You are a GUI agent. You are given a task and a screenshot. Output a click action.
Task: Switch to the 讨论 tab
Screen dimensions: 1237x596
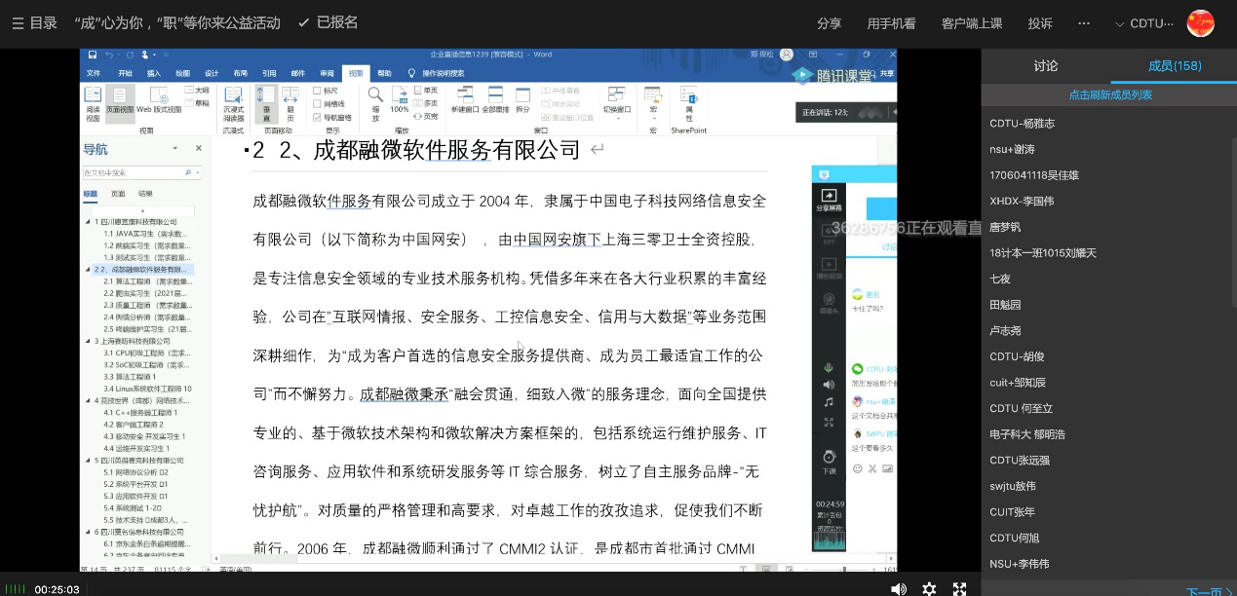coord(1046,65)
